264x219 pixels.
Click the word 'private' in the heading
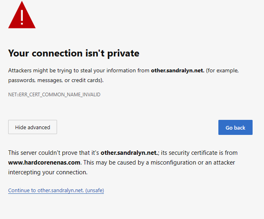click(x=123, y=54)
